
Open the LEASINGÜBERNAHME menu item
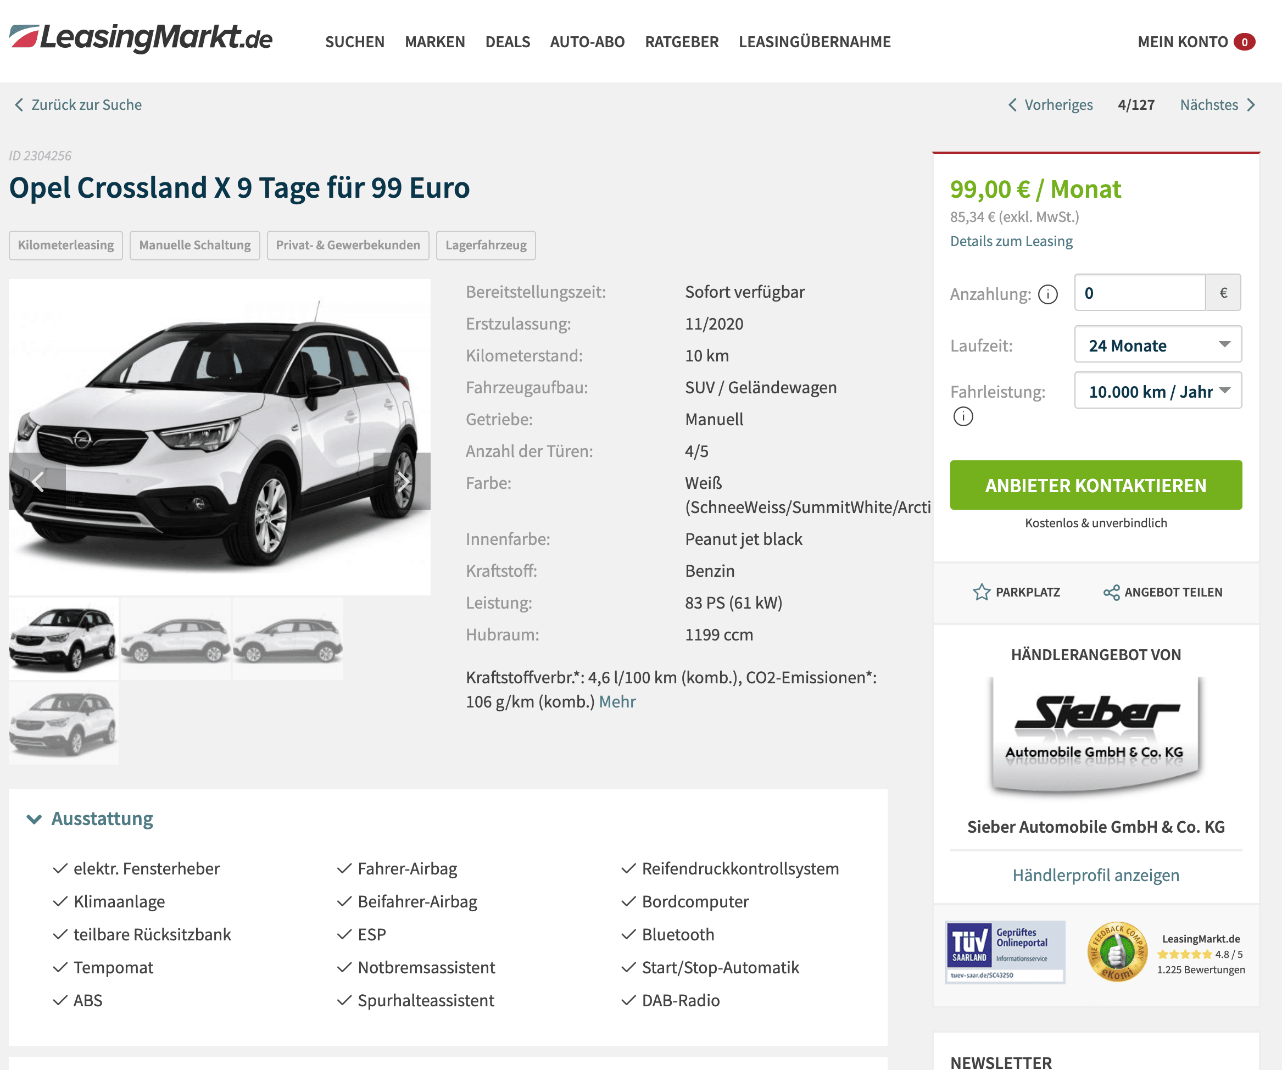815,42
